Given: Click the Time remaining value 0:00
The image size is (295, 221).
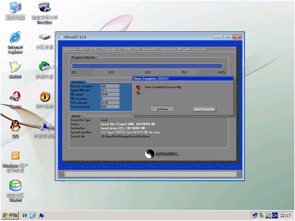Looking at the screenshot, I should pyautogui.click(x=110, y=107).
